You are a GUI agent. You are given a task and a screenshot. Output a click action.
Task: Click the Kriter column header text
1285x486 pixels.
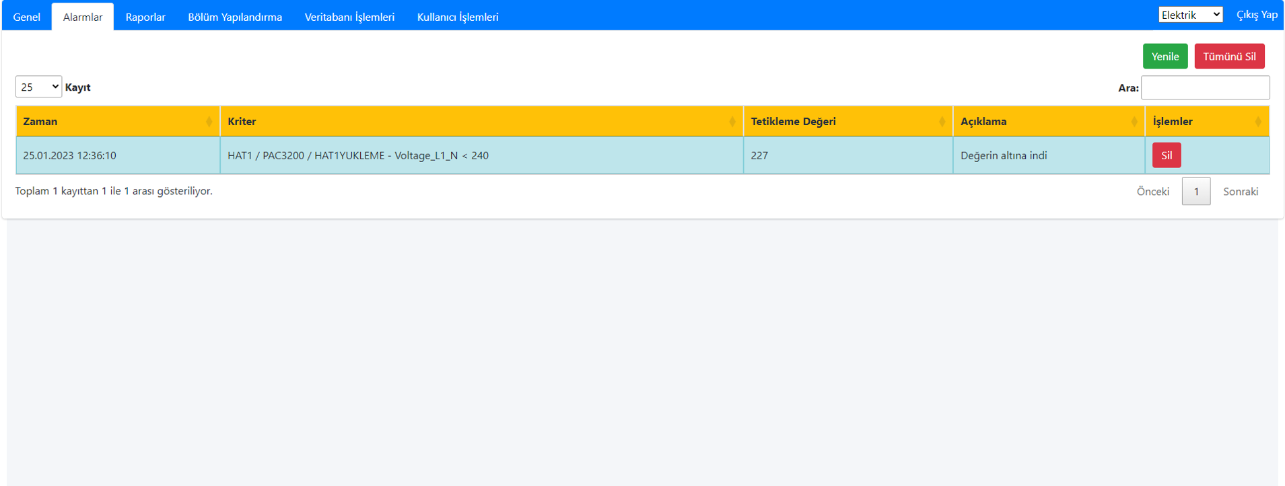click(x=242, y=122)
